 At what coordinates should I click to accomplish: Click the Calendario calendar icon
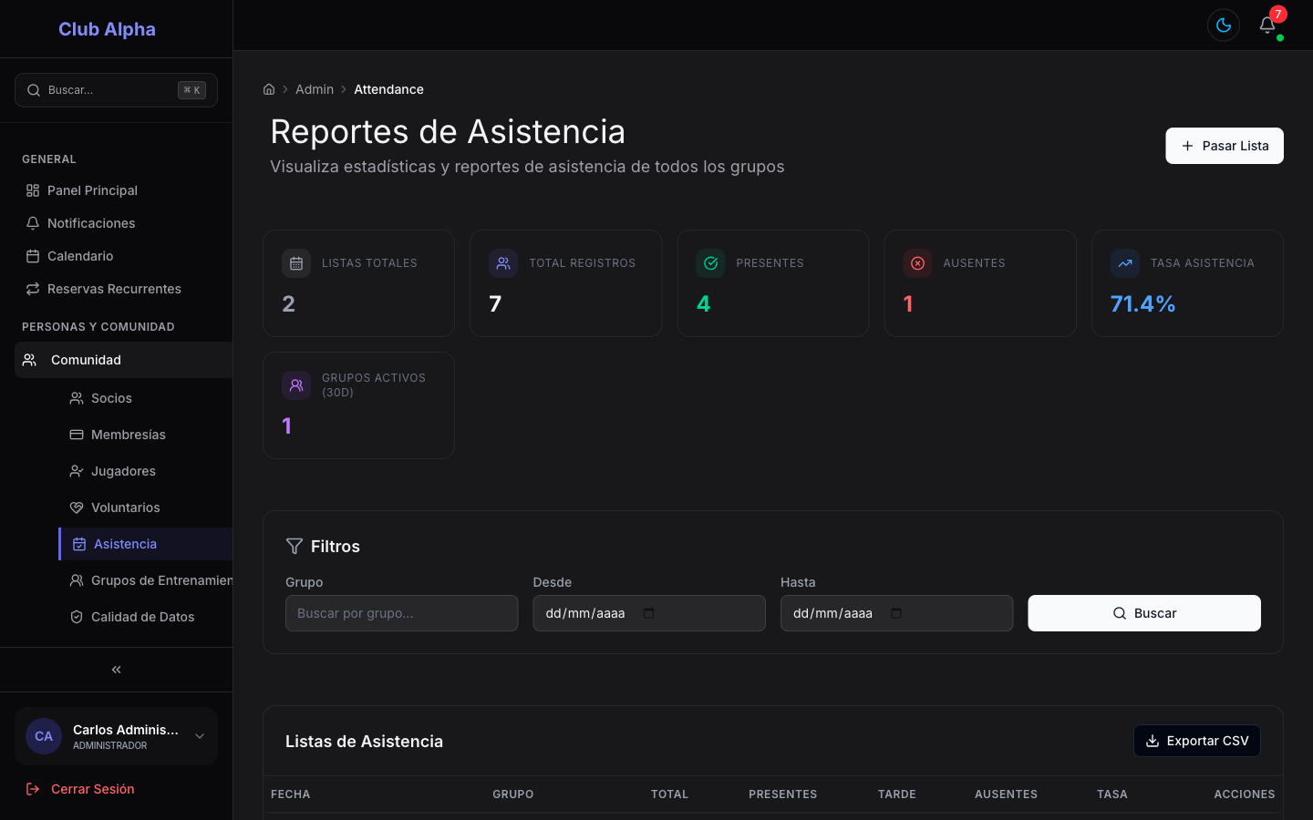(33, 256)
